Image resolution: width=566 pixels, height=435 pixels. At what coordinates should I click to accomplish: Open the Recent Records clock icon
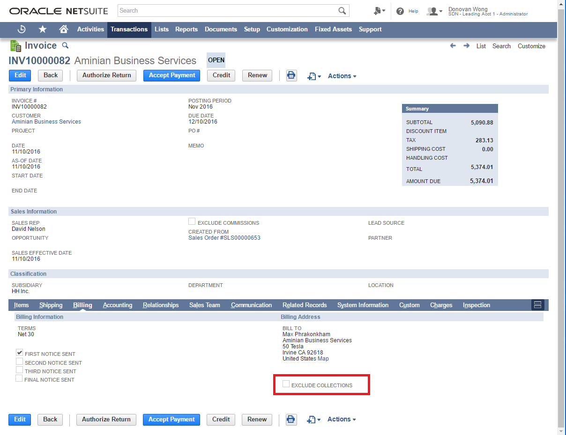22,29
